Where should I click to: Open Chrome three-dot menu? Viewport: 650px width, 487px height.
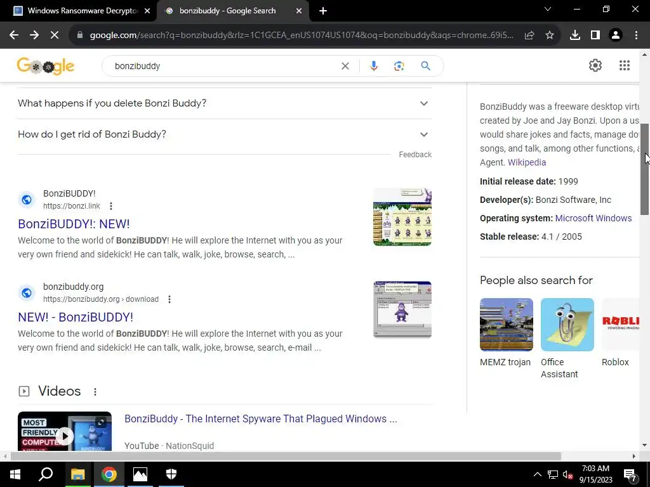click(636, 36)
